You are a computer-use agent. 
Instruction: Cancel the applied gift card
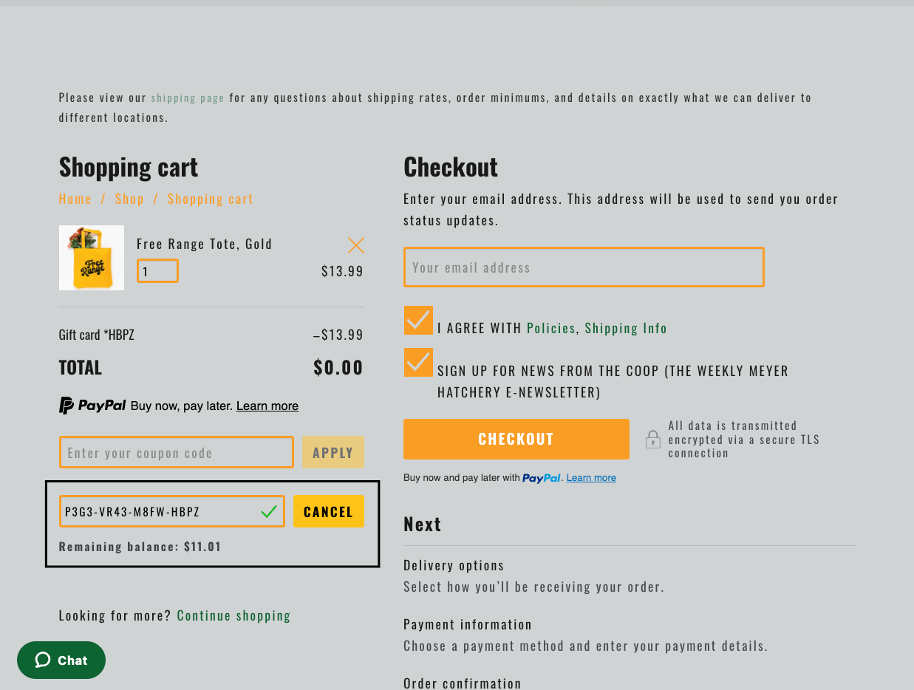point(329,511)
